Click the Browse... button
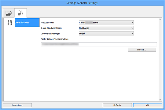The height and width of the screenshot is (110, 165). 142,50
